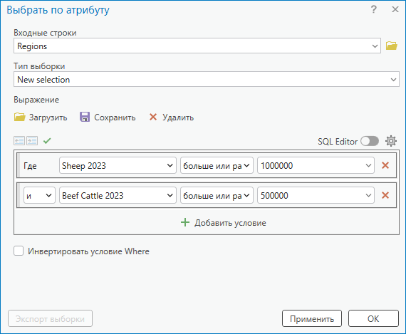
Task: Check Инвертировать условие Where box
Action: click(x=19, y=251)
